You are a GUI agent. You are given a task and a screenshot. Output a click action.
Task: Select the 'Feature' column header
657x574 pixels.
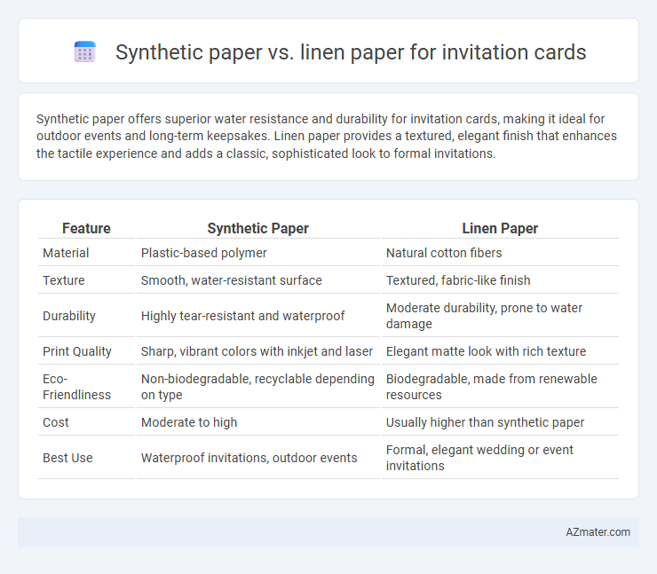tap(86, 228)
